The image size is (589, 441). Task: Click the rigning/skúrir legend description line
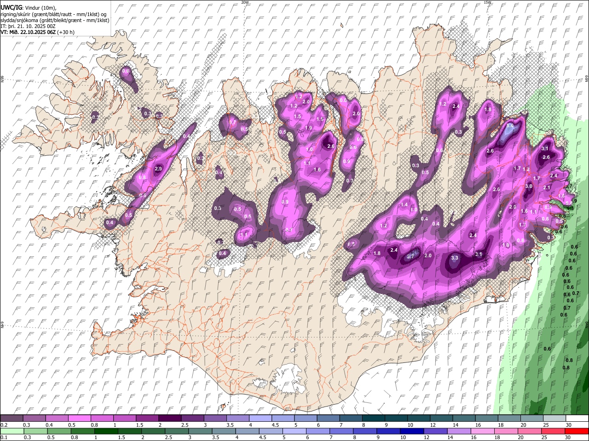coord(53,14)
